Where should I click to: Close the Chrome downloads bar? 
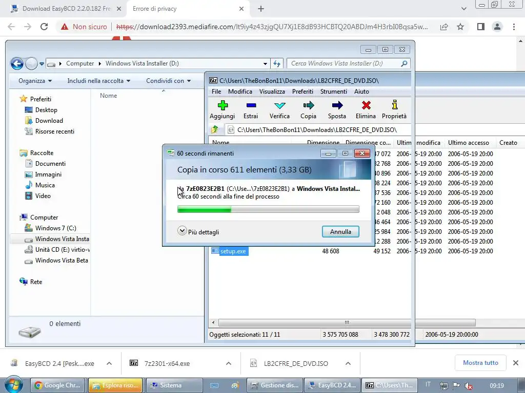pyautogui.click(x=516, y=363)
